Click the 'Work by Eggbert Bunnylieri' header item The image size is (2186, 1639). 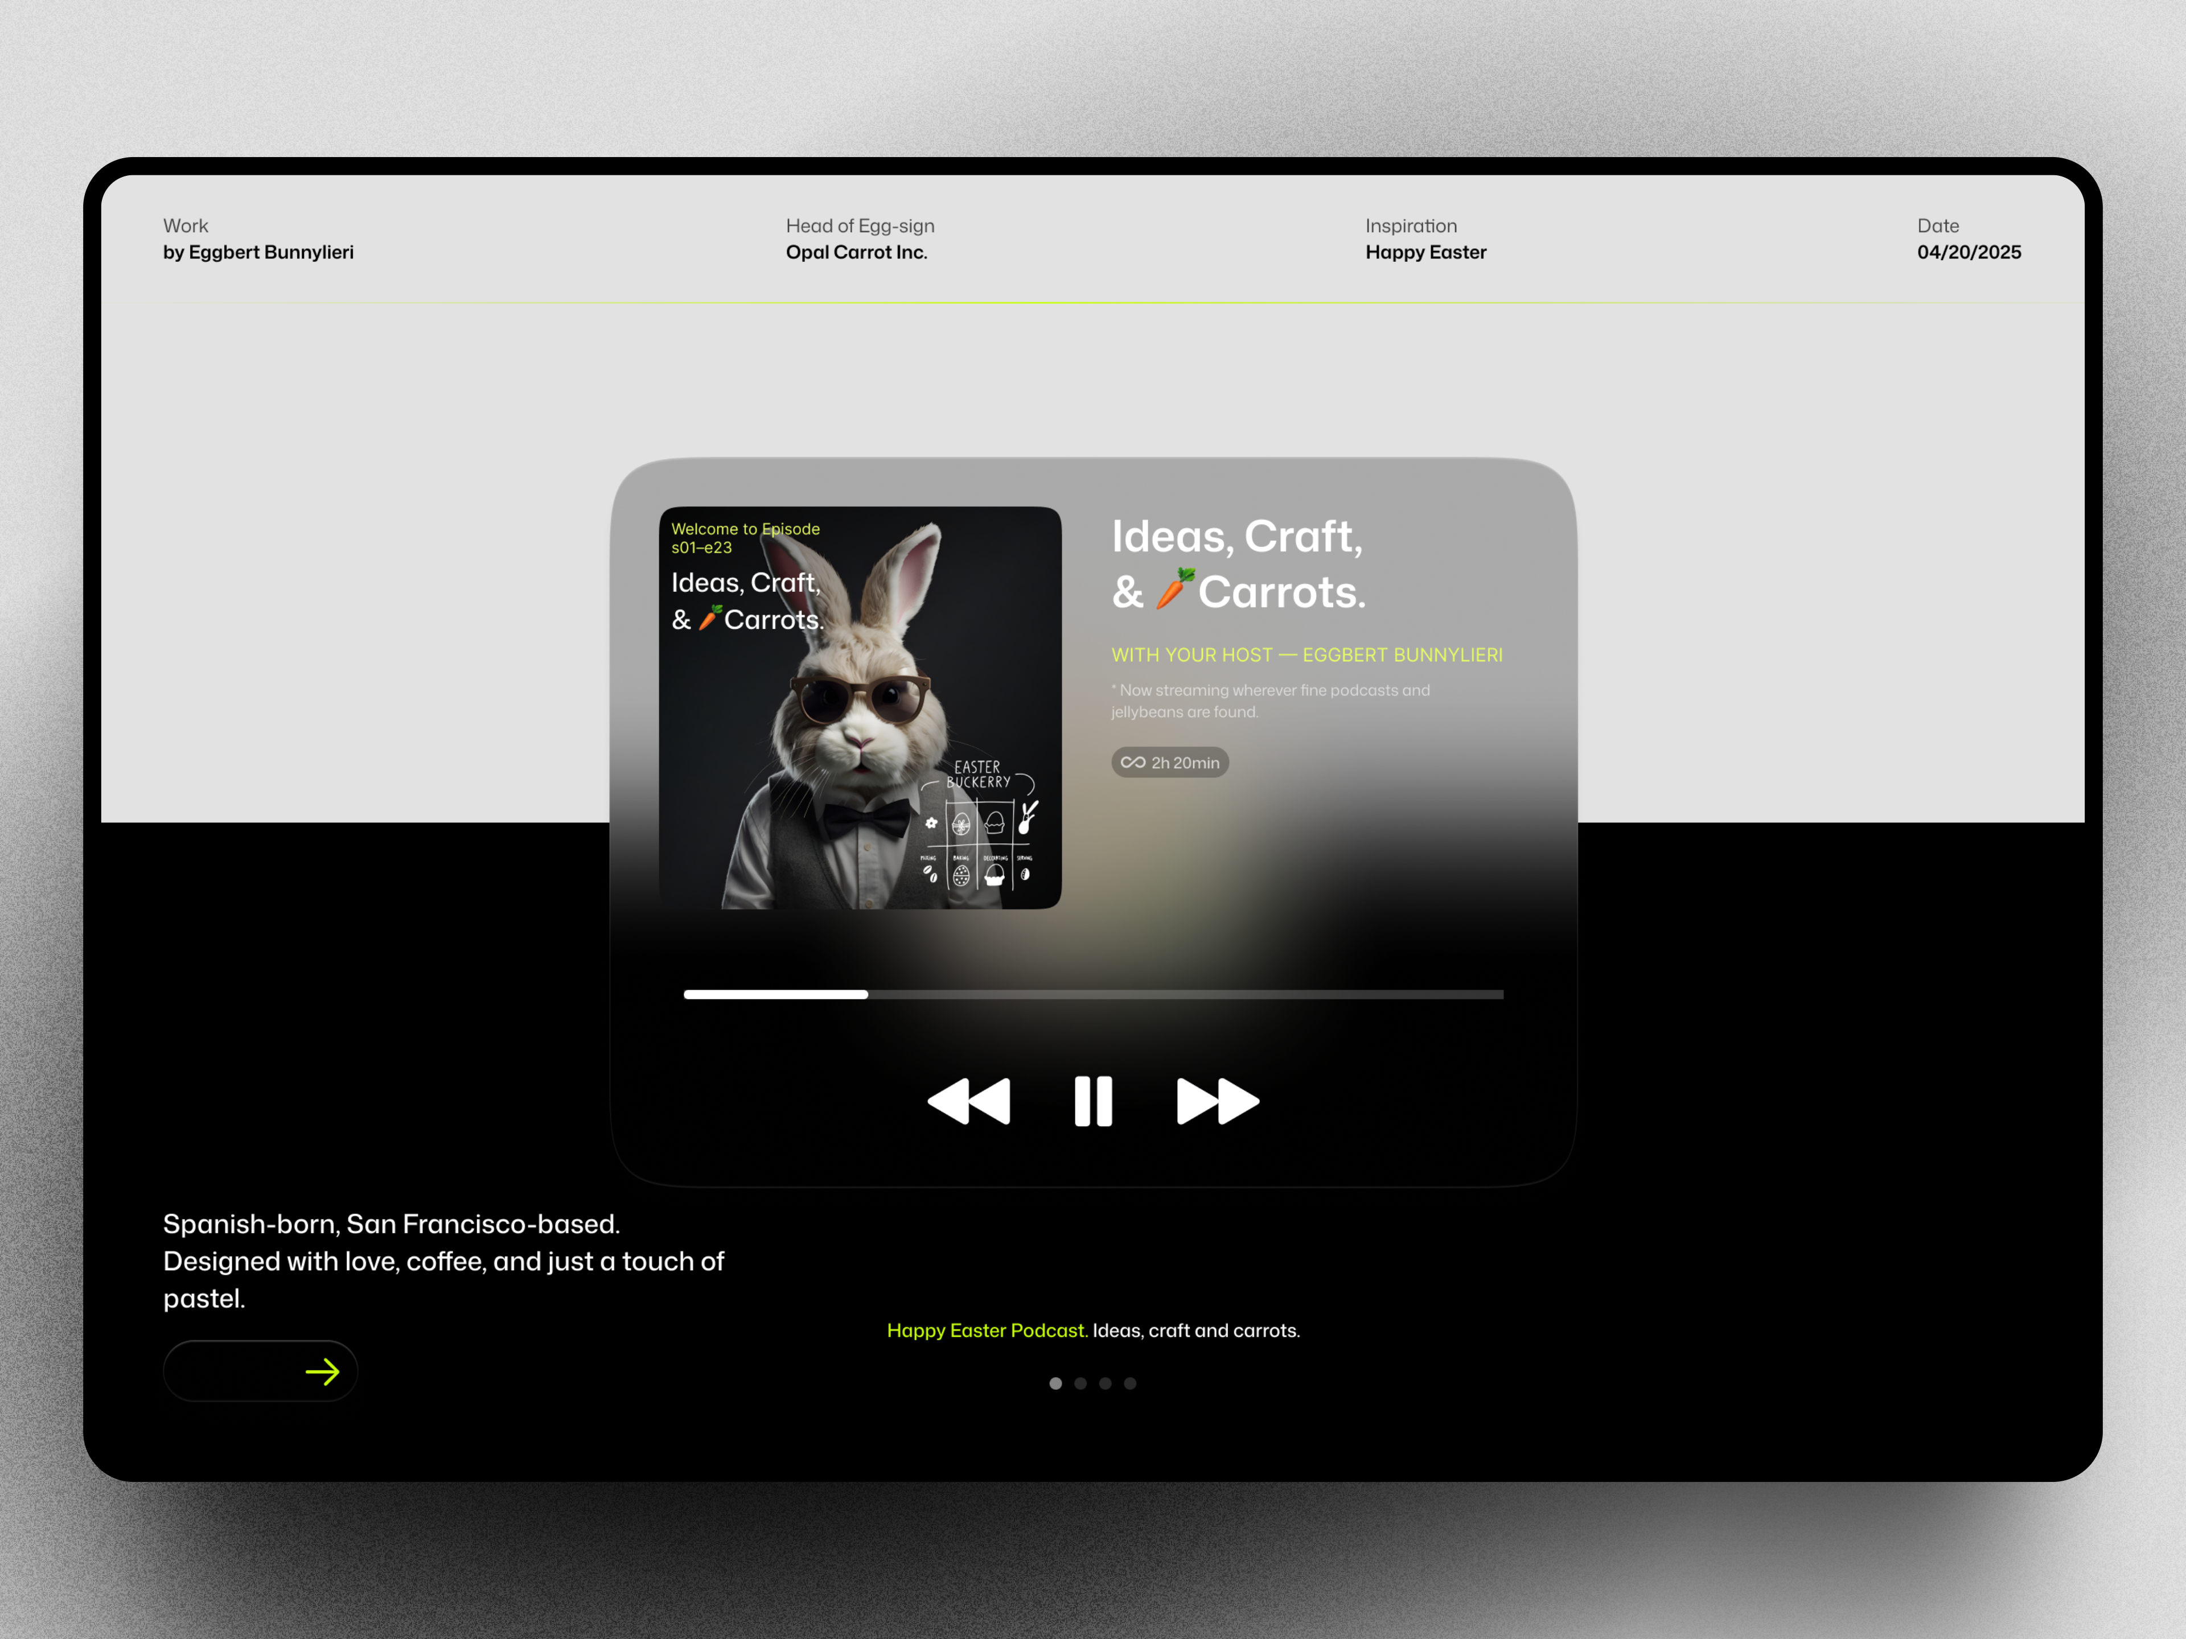click(258, 239)
